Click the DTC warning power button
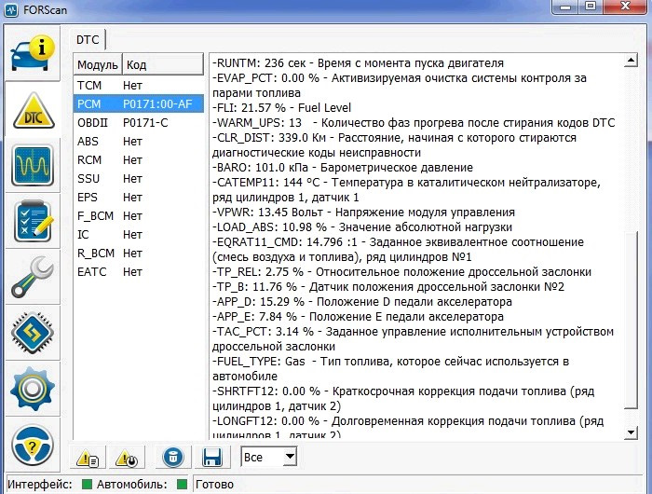Image resolution: width=652 pixels, height=494 pixels. (127, 459)
